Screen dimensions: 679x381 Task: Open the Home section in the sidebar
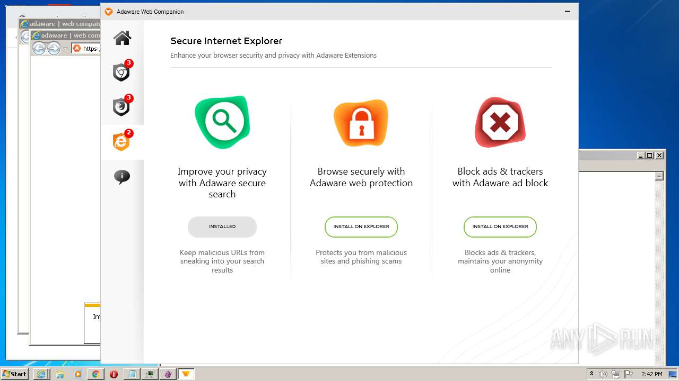(x=122, y=38)
